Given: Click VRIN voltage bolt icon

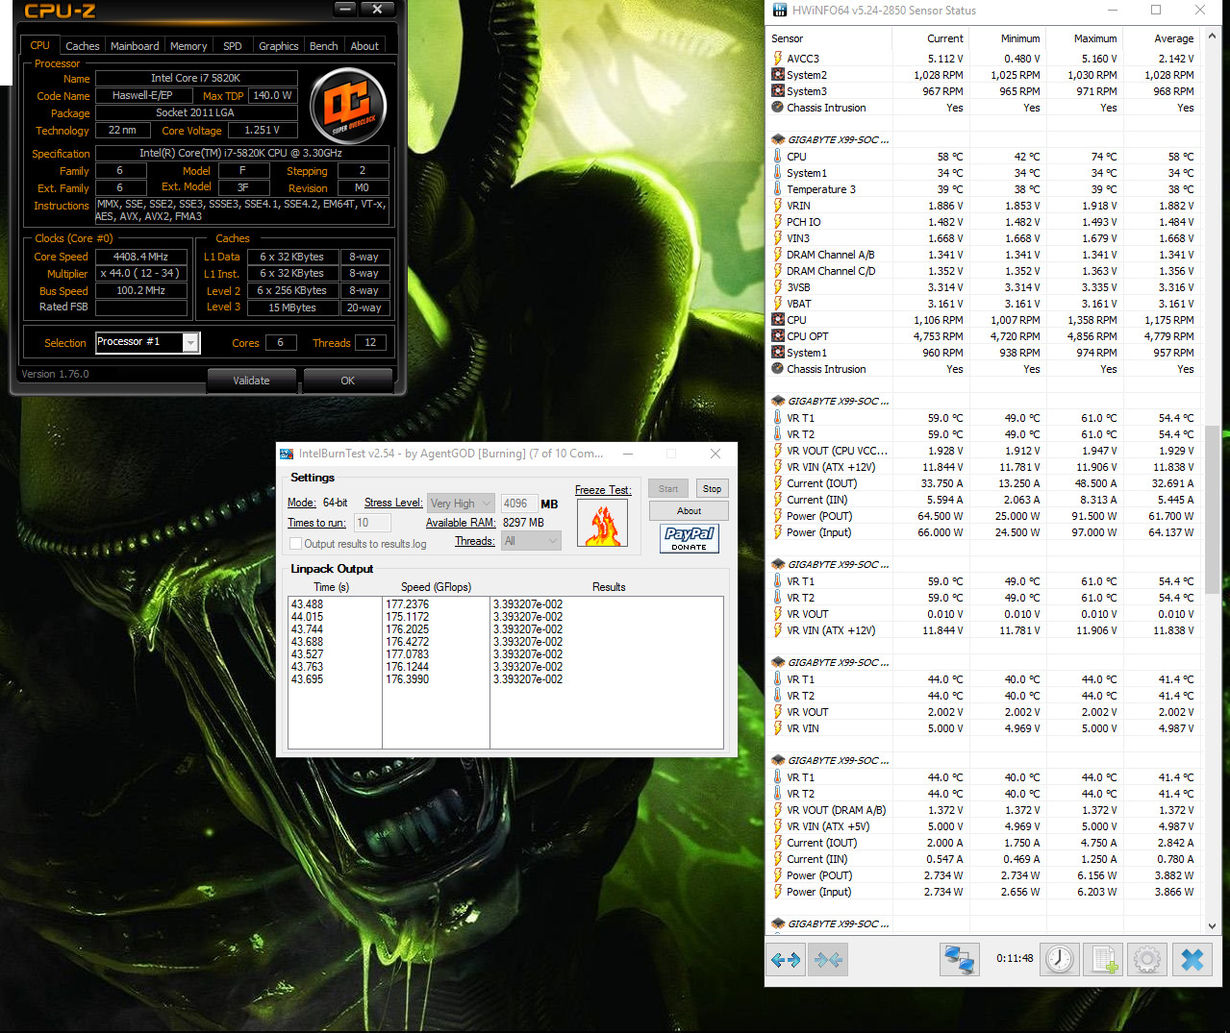Looking at the screenshot, I should [777, 206].
